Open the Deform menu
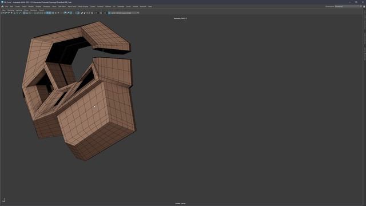366x206 pixels. 108,6
